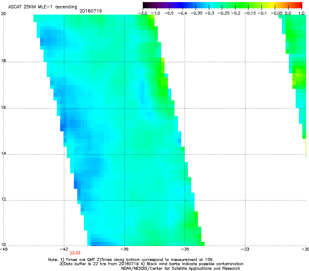The width and height of the screenshot is (309, 271).
Task: Click the -1.0 colorbar tick label
Action: point(155,13)
